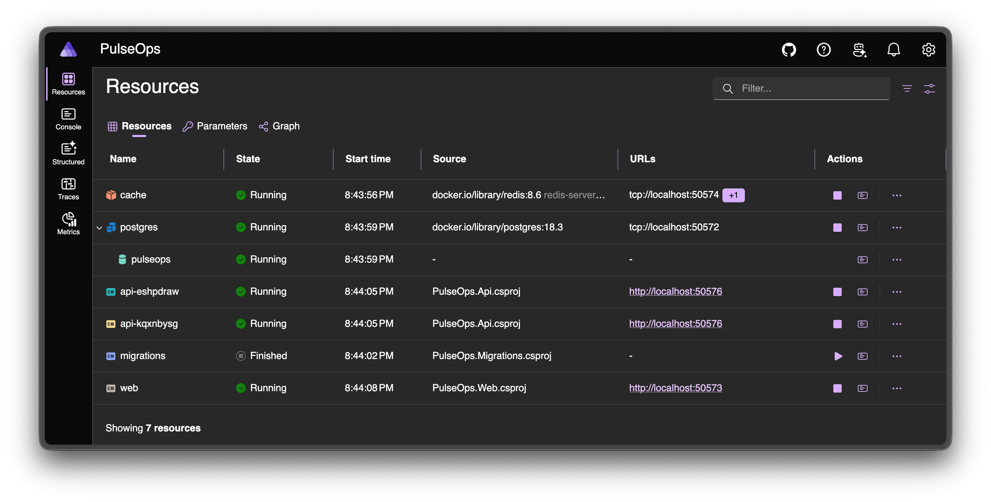The height and width of the screenshot is (502, 991).
Task: Open console logs for web
Action: (863, 388)
